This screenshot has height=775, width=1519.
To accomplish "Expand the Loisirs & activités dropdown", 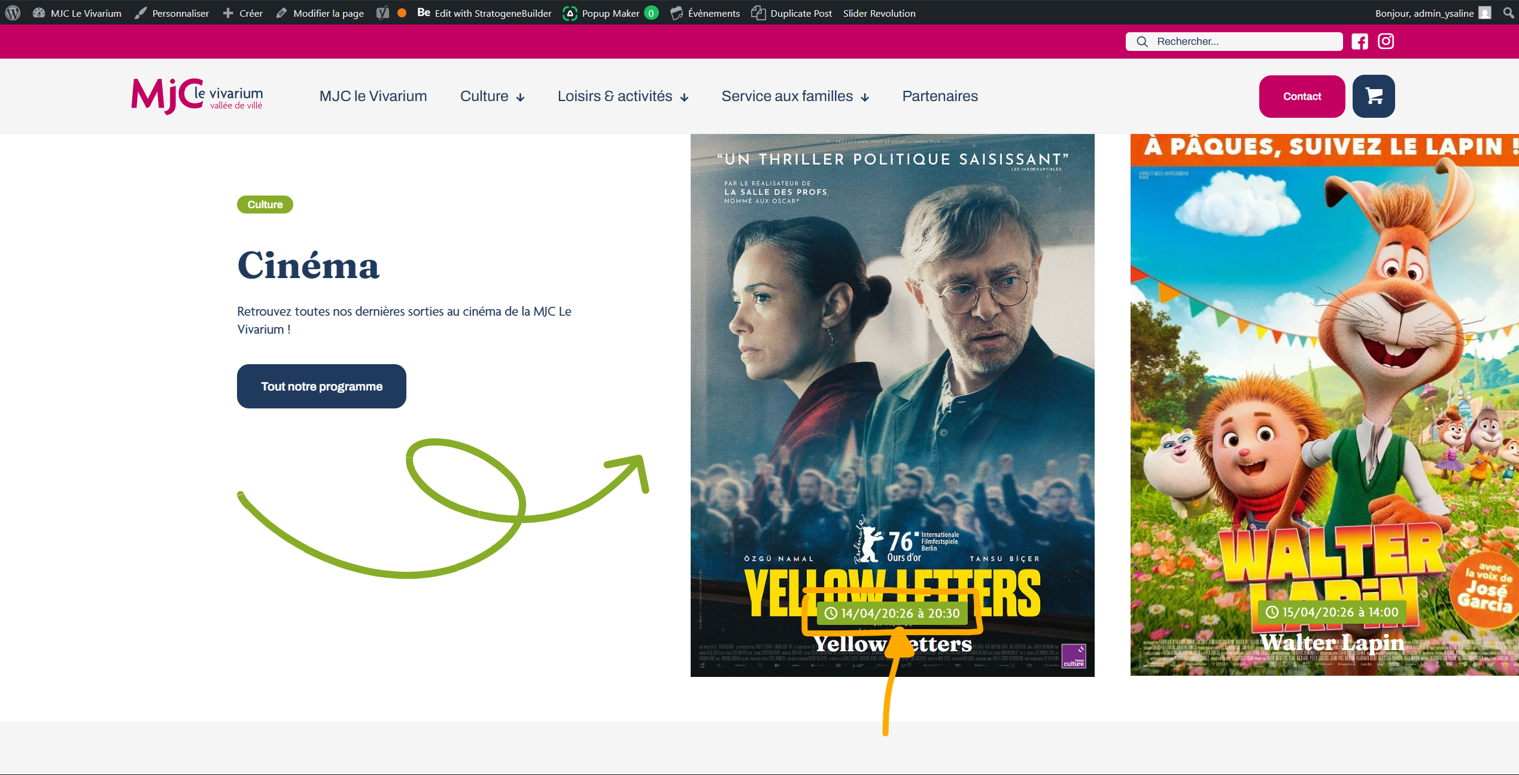I will click(622, 96).
